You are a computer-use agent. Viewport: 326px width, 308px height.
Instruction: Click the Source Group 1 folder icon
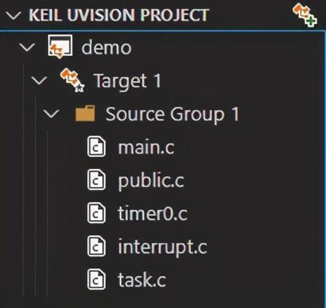tap(85, 114)
